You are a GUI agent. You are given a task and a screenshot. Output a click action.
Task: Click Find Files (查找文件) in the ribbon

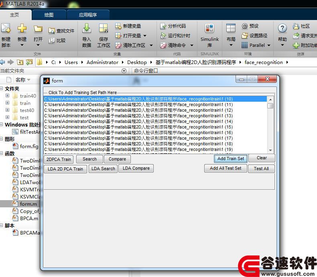pyautogui.click(x=61, y=31)
